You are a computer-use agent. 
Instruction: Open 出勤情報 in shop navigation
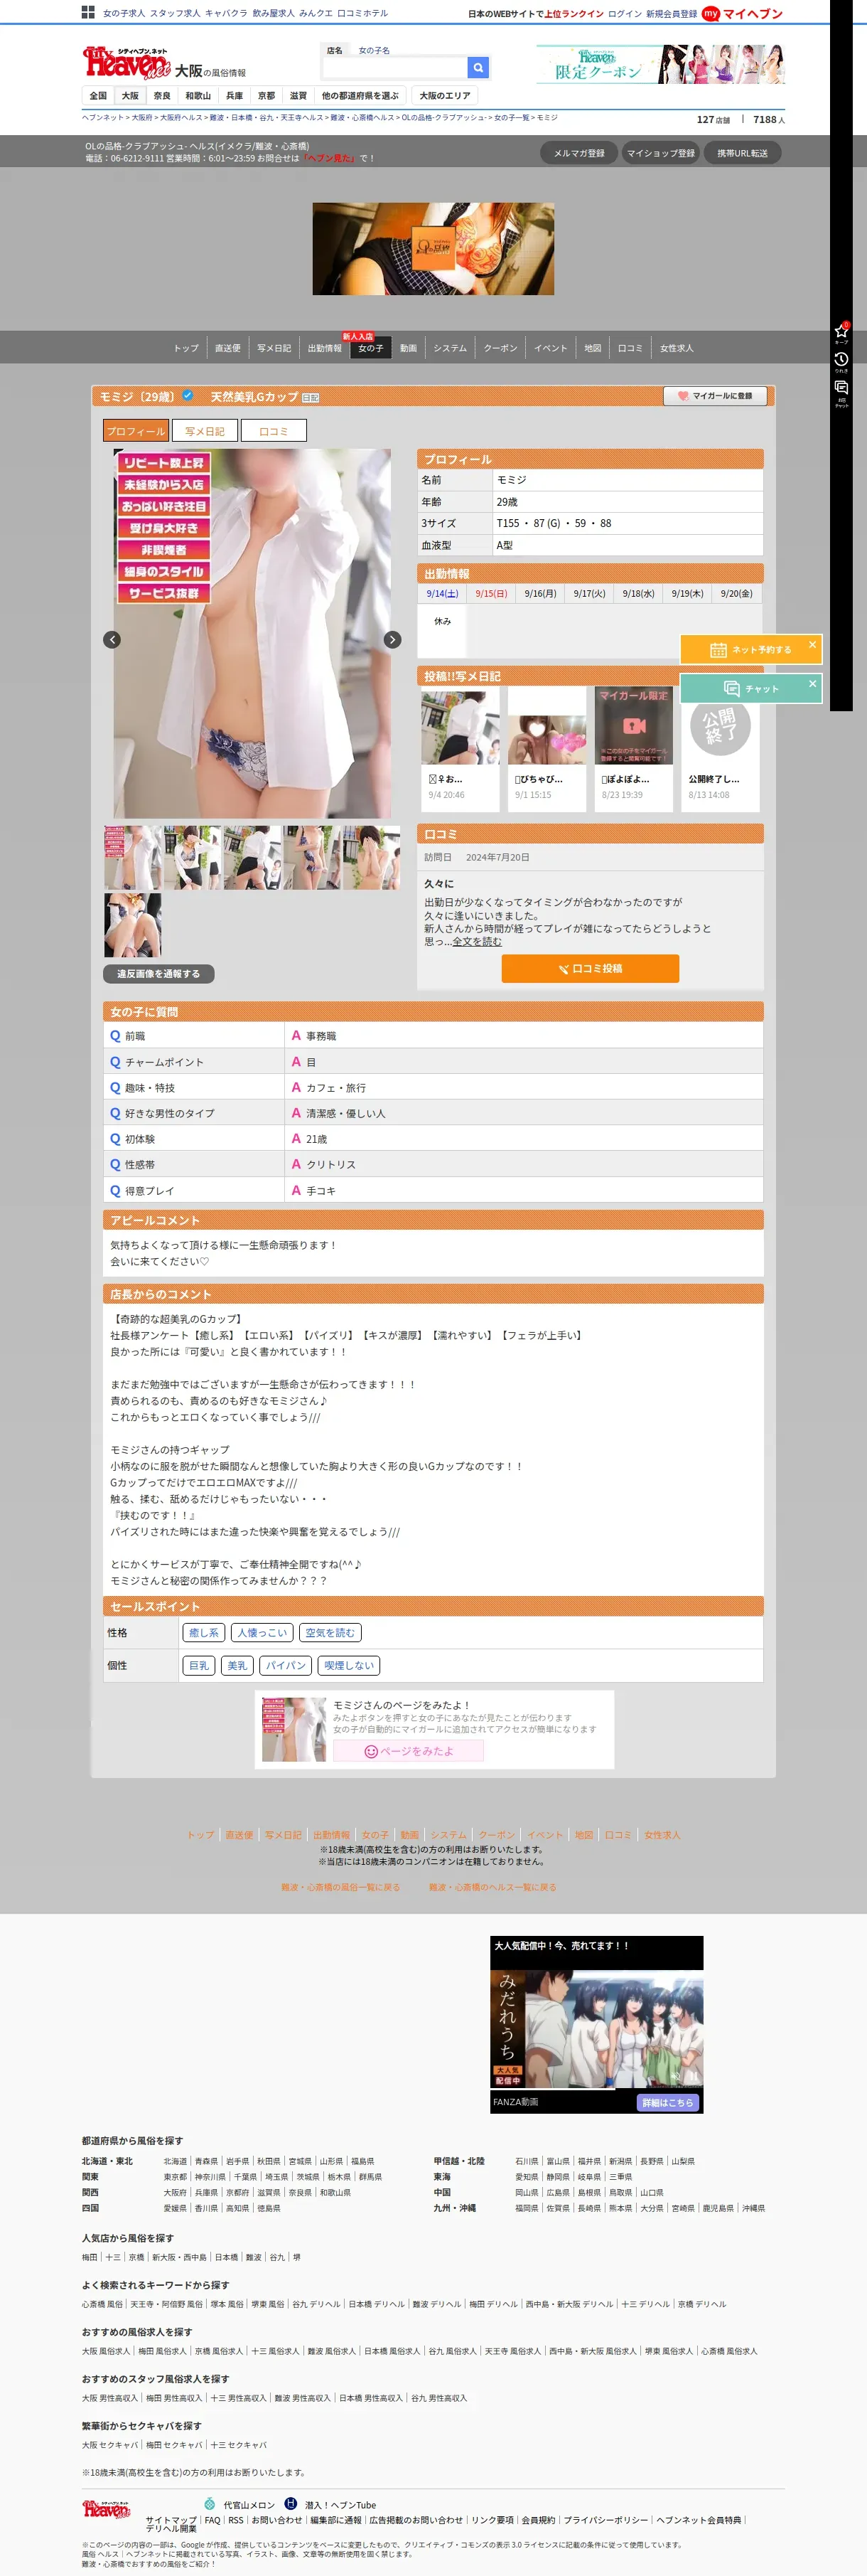[x=325, y=348]
